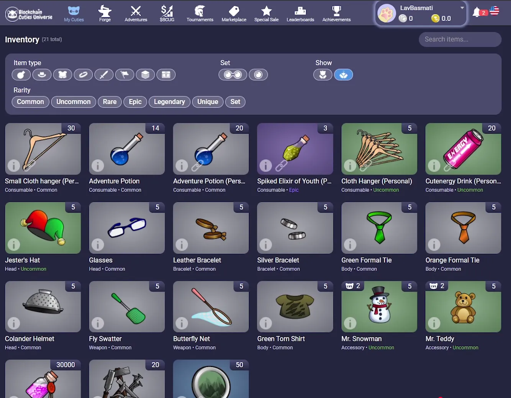Filter by sword weapon item type

pos(104,75)
